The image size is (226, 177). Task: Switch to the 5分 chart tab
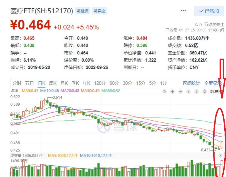pyautogui.click(x=153, y=83)
